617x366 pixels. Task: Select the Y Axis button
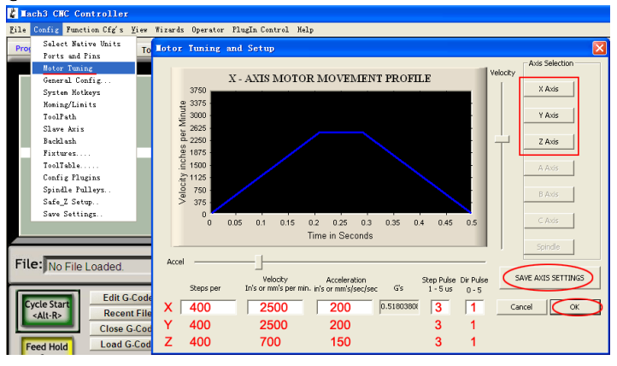(x=549, y=115)
